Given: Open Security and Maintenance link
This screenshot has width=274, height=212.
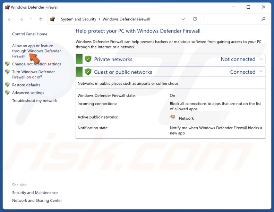Looking at the screenshot, I should click(35, 193).
